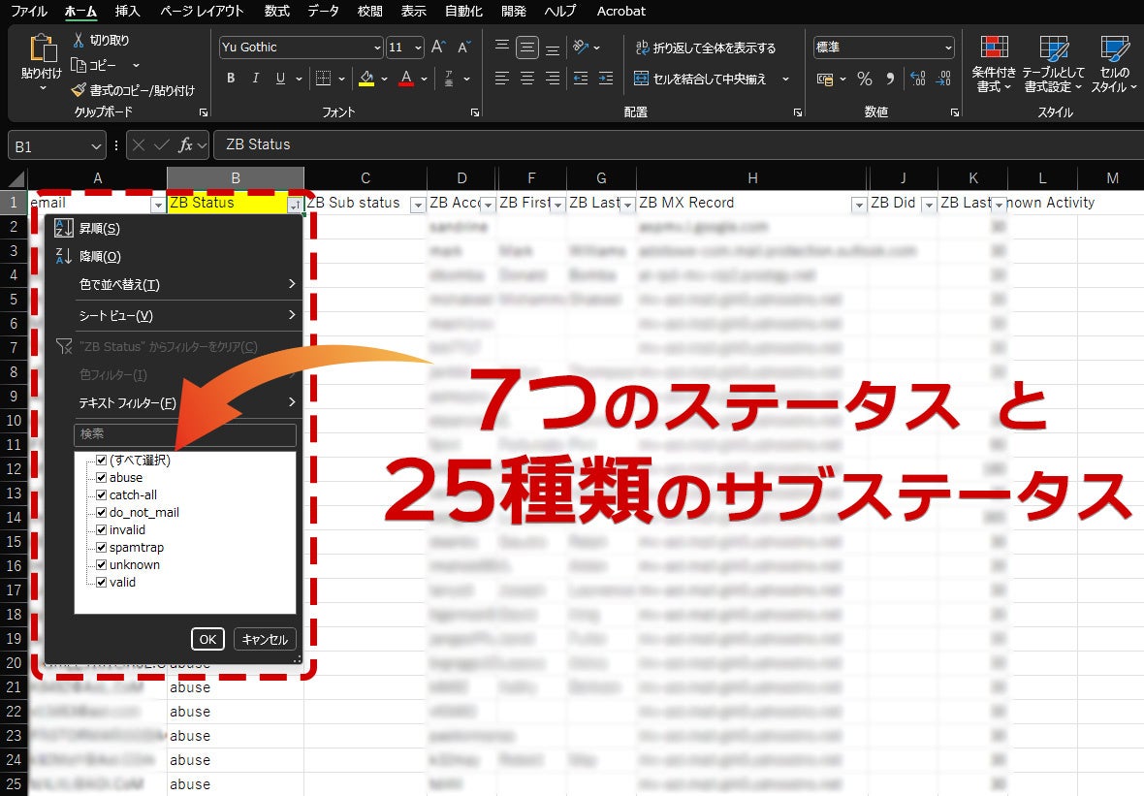Image resolution: width=1144 pixels, height=796 pixels.
Task: Open Conditional Formatting icon
Action: tap(994, 48)
